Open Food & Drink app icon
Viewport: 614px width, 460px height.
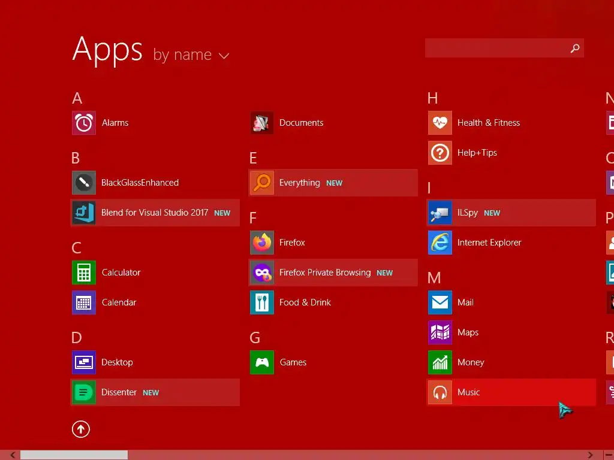pos(262,302)
